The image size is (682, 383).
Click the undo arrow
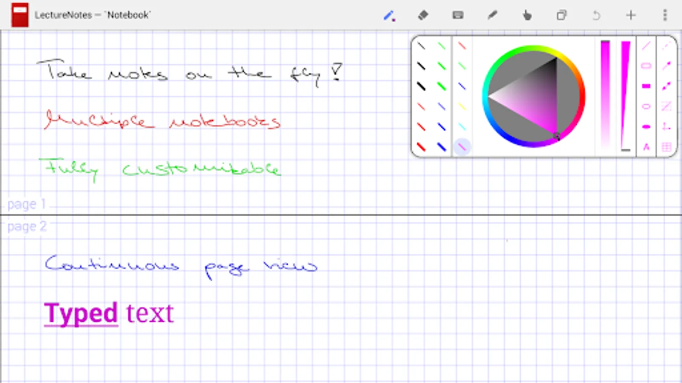(x=596, y=16)
